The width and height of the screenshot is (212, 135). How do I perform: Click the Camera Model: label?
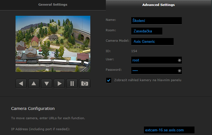pos(117,41)
